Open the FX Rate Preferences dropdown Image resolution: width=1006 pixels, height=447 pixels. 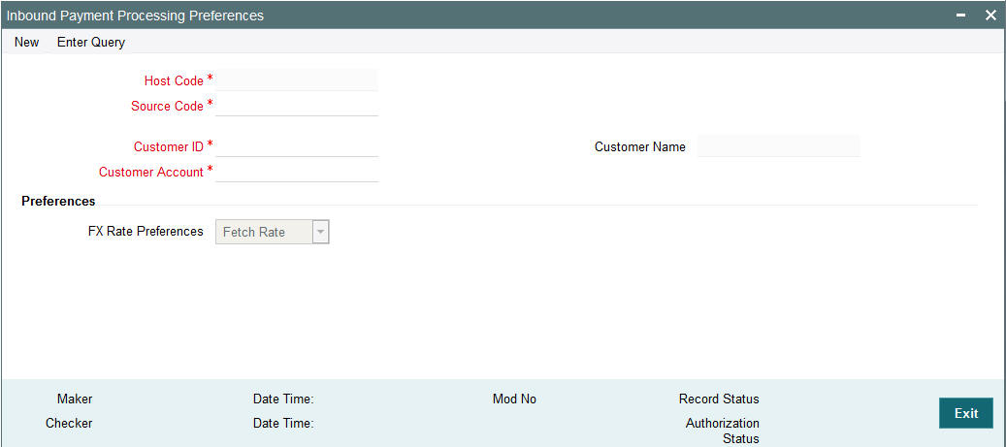point(273,232)
